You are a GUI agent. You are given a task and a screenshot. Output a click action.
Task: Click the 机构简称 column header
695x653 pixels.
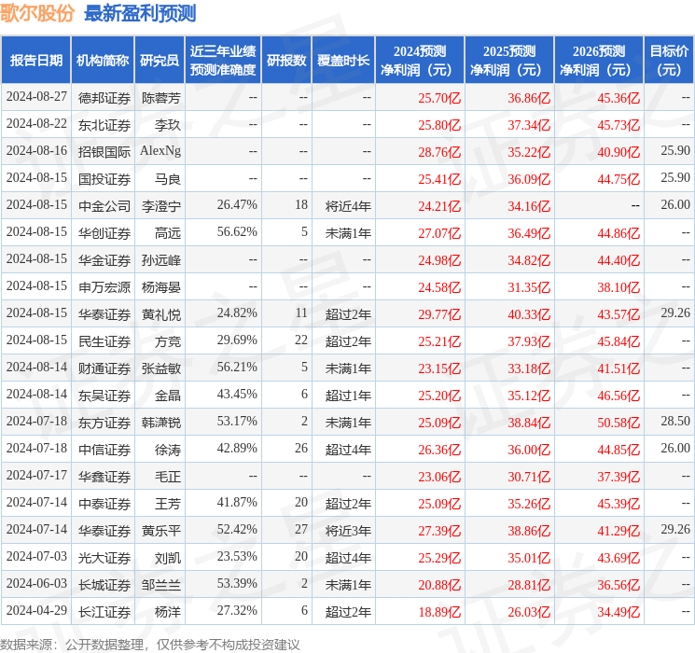coord(103,61)
